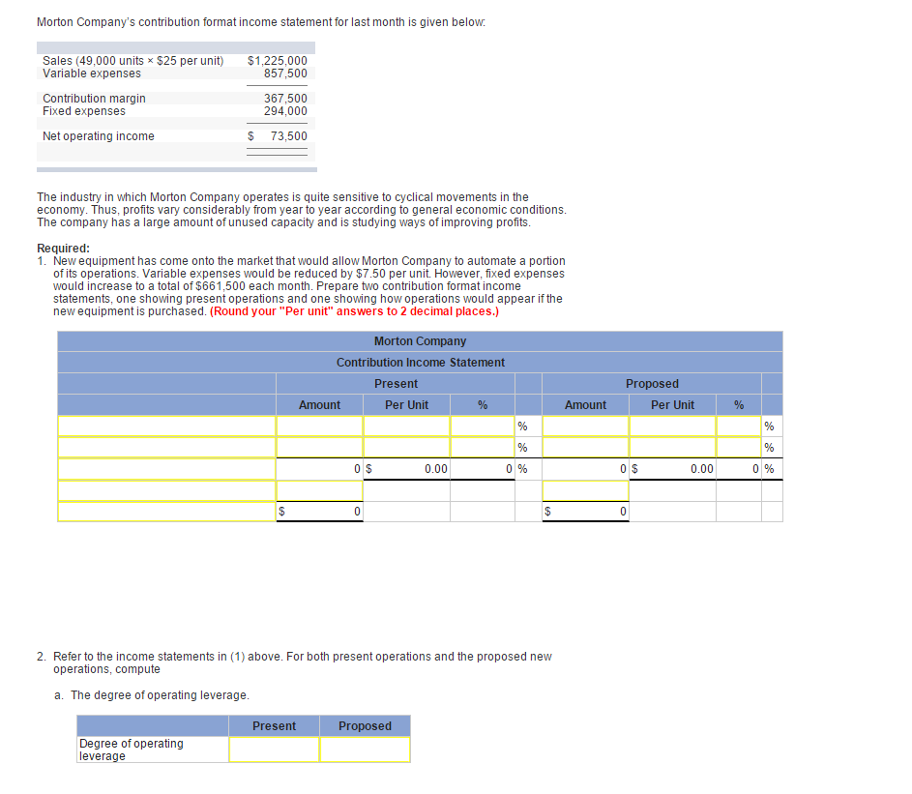Click fourth row Present Amount field
This screenshot has height=794, width=912.
tap(319, 490)
